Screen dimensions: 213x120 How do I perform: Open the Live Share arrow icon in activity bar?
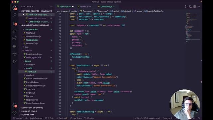(x=14, y=61)
